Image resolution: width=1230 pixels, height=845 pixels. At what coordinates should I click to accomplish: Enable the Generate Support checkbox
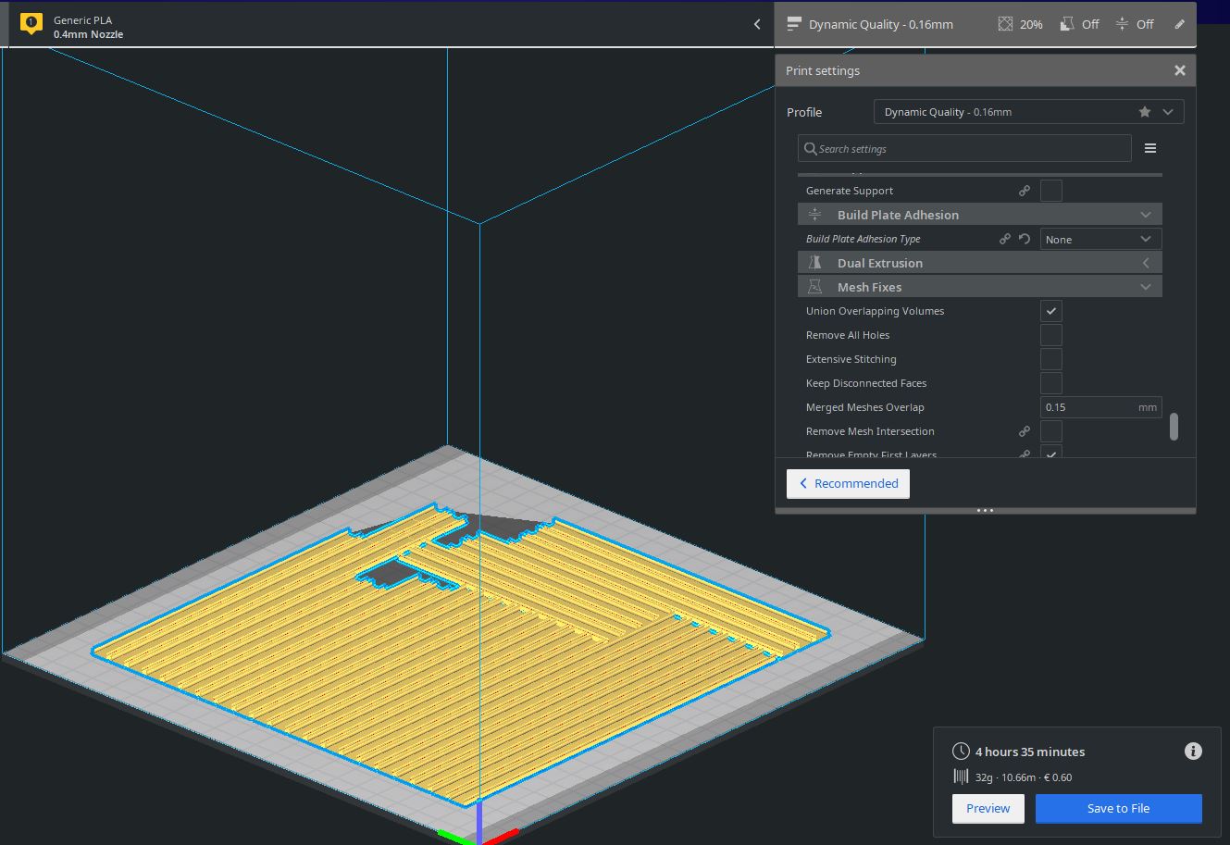pos(1051,191)
